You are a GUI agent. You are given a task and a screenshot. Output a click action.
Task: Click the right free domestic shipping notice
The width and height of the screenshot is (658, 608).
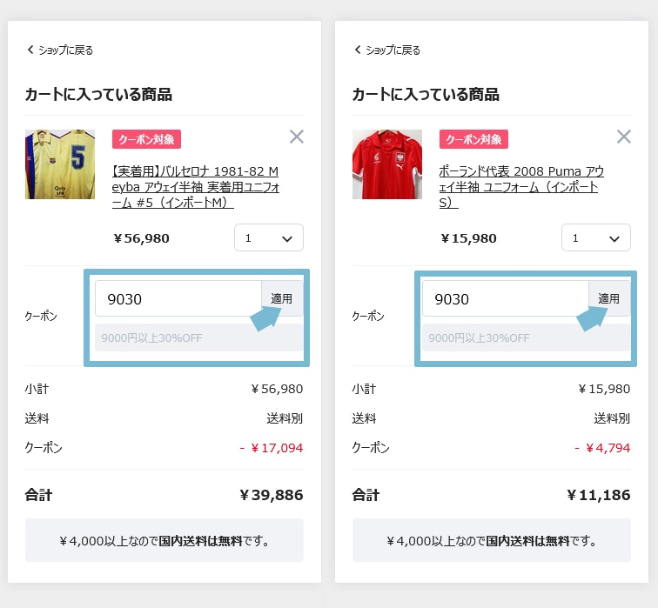(492, 541)
